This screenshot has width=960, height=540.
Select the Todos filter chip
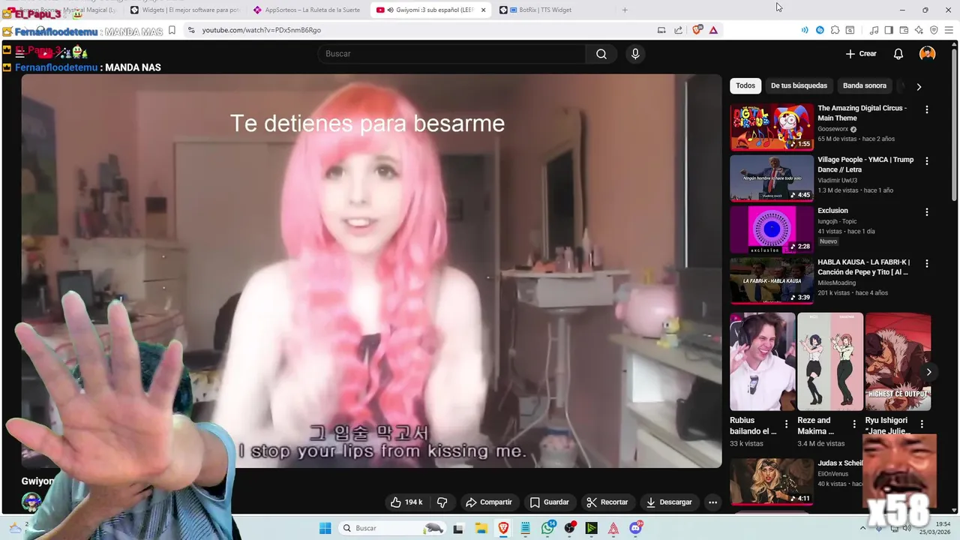click(x=745, y=85)
